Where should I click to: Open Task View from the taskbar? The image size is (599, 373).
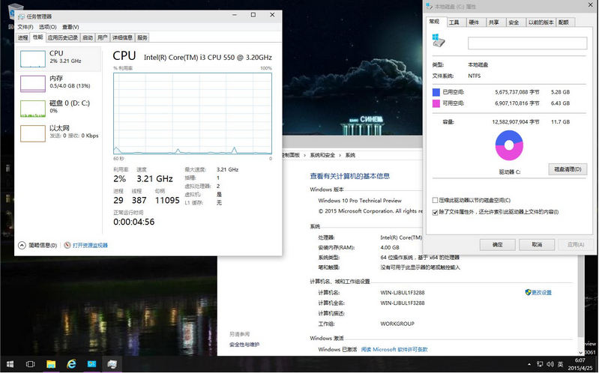click(30, 364)
